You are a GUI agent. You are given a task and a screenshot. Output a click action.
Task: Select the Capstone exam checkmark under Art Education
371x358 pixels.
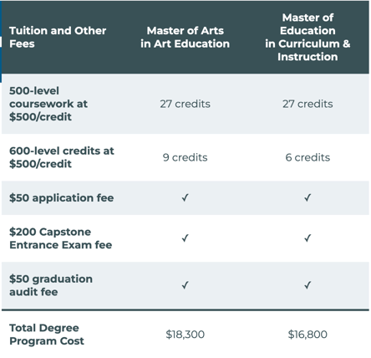(x=185, y=238)
